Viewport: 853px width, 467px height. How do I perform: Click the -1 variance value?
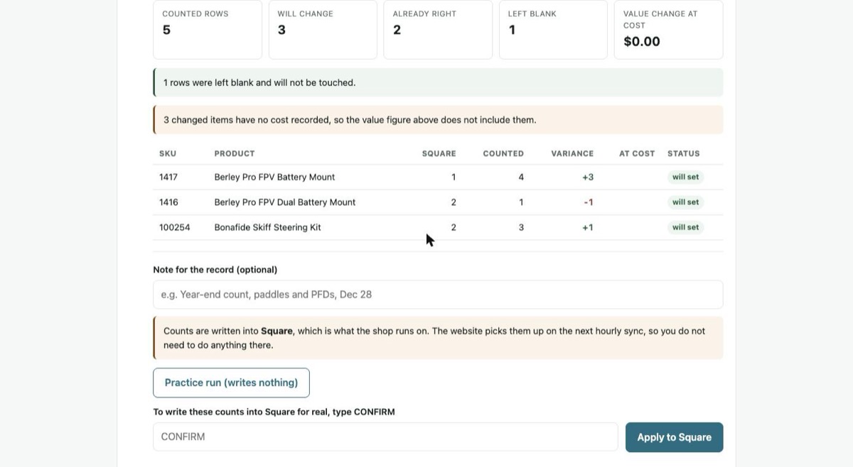click(589, 202)
